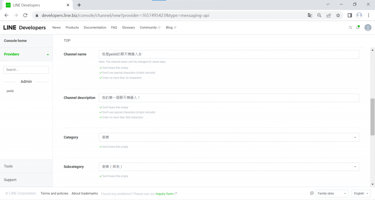Click the zoom magnifier icon in address bar
Image resolution: width=375 pixels, height=200 pixels.
pyautogui.click(x=319, y=15)
